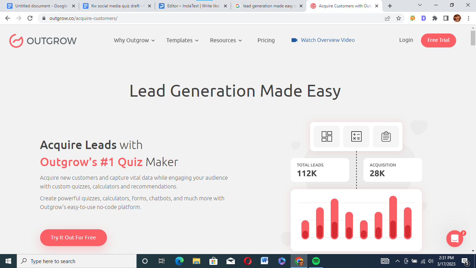Click the Free Trial button
The height and width of the screenshot is (268, 476).
point(438,40)
